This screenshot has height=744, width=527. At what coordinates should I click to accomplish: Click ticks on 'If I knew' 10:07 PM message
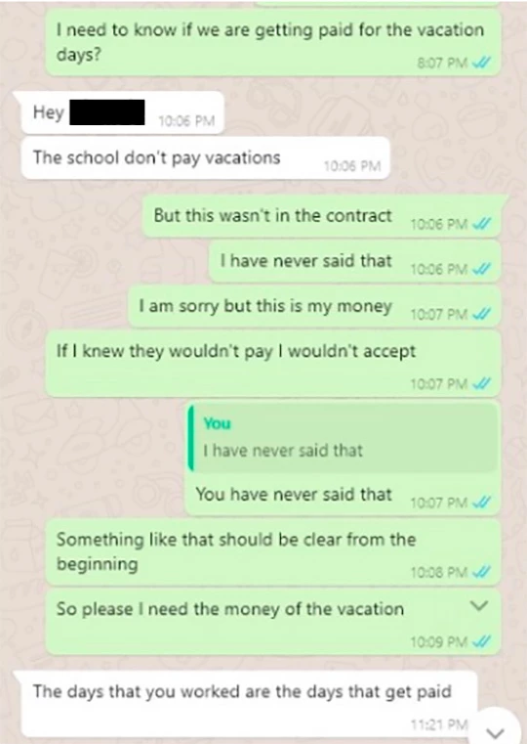pyautogui.click(x=482, y=383)
